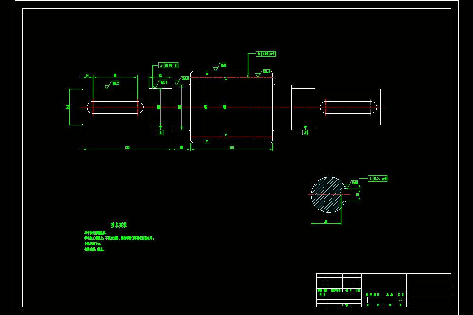The width and height of the screenshot is (473, 315).
Task: Click the 110 length dimension text
Action: point(232,147)
